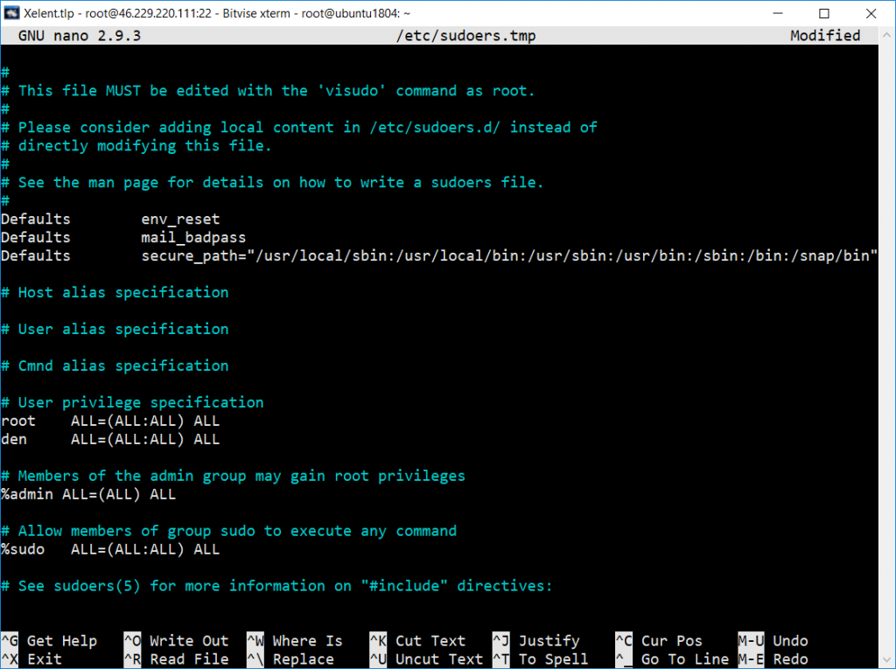
Task: Click the Go To Line shortcut label
Action: click(x=685, y=659)
